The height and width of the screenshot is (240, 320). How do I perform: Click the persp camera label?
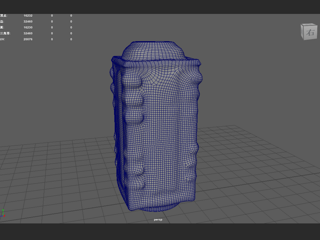coord(158,220)
